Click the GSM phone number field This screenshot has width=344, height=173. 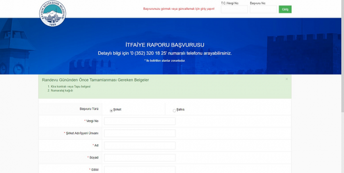(x=139, y=169)
